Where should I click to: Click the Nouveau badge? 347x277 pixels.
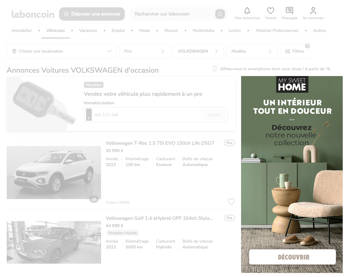pyautogui.click(x=94, y=85)
